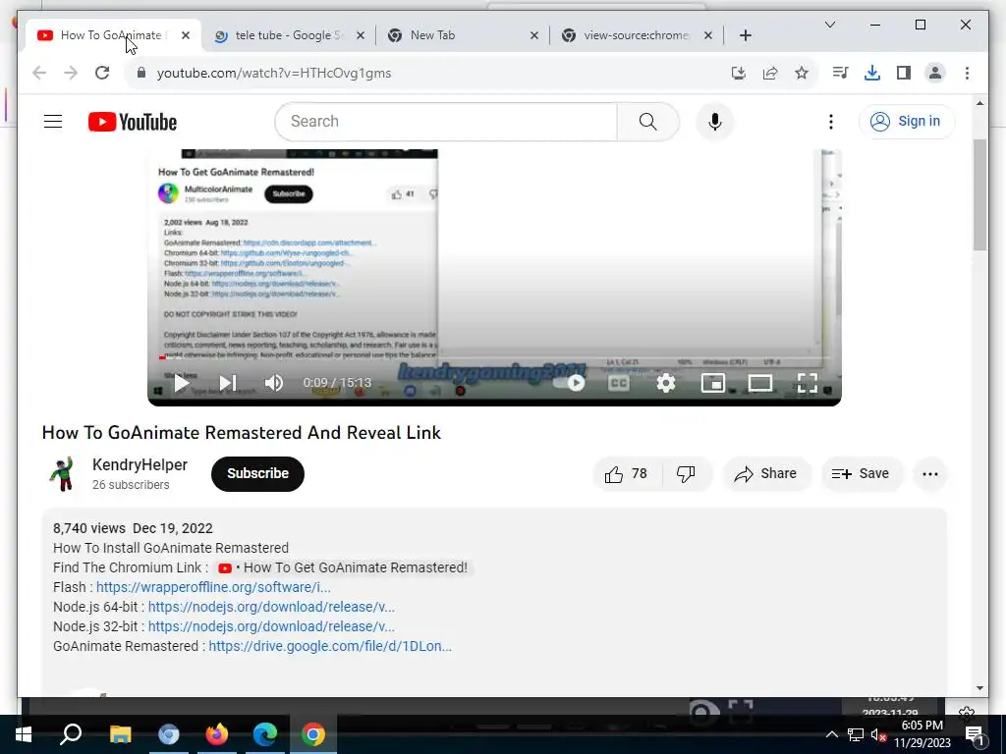1006x754 pixels.
Task: View site information lock icon
Action: tap(141, 73)
